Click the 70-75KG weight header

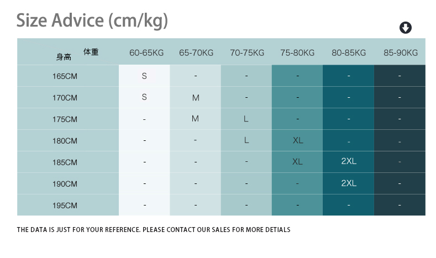(x=247, y=53)
